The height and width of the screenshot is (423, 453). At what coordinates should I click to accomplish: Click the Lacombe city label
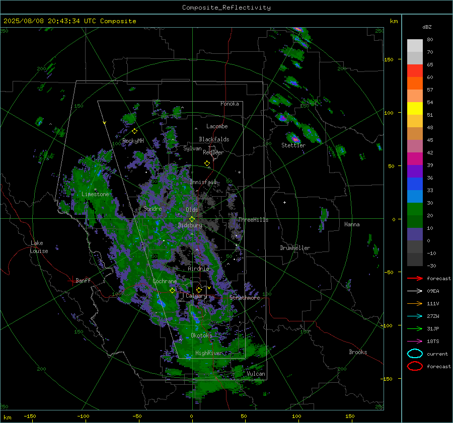(217, 126)
